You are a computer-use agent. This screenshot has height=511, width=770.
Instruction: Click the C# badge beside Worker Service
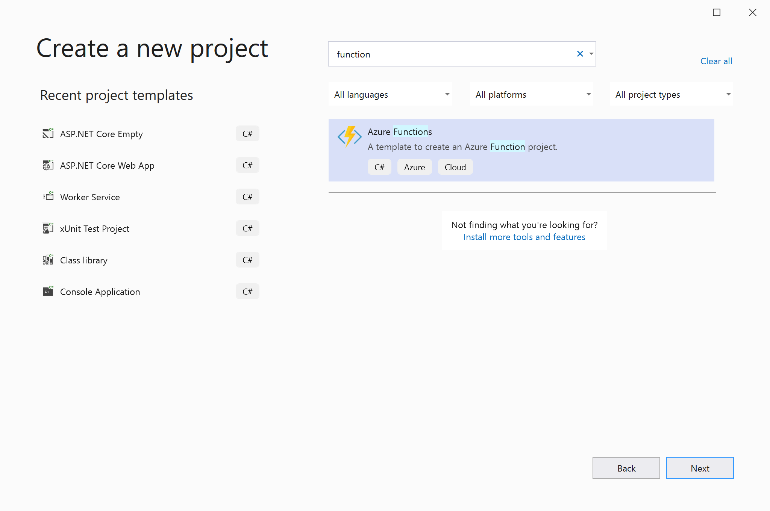coord(247,197)
